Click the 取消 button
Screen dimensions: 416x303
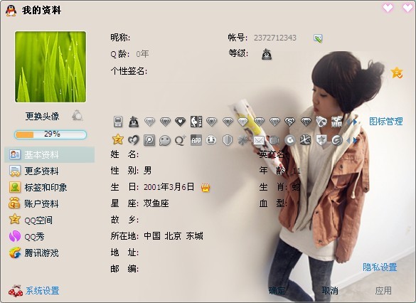(330, 290)
